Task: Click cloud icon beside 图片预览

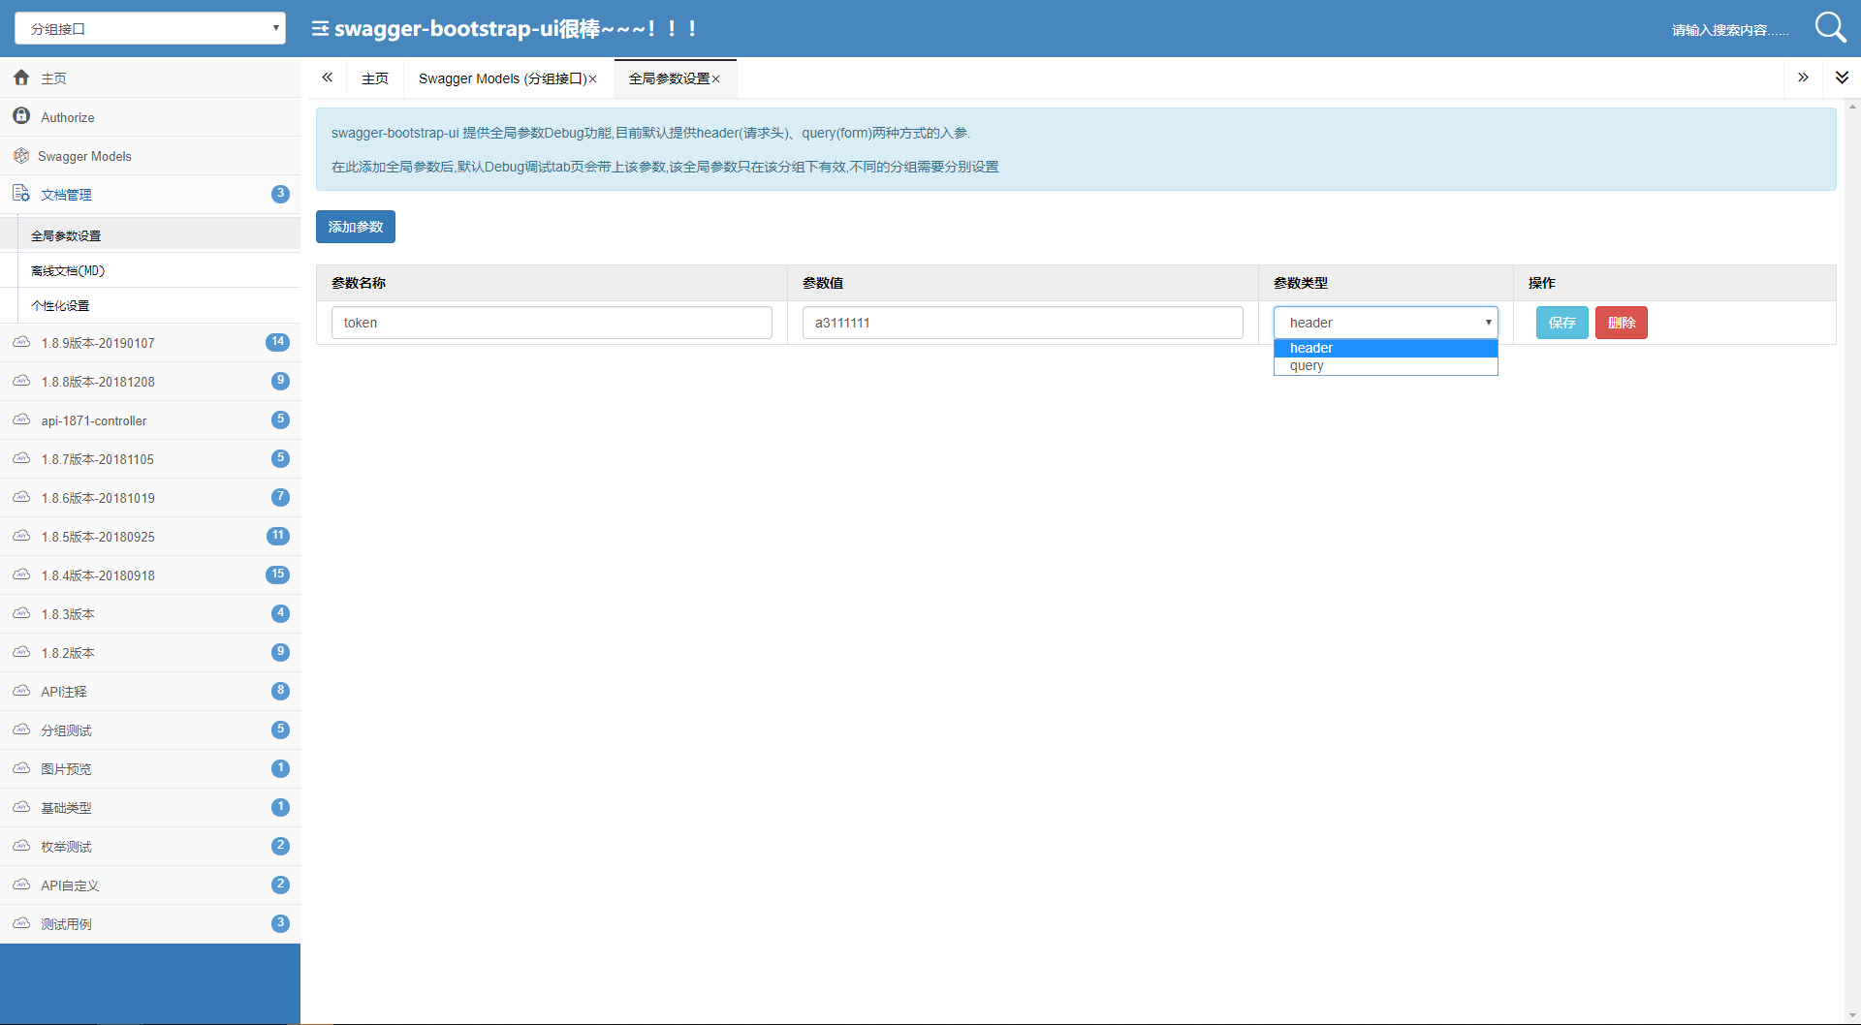Action: (21, 768)
